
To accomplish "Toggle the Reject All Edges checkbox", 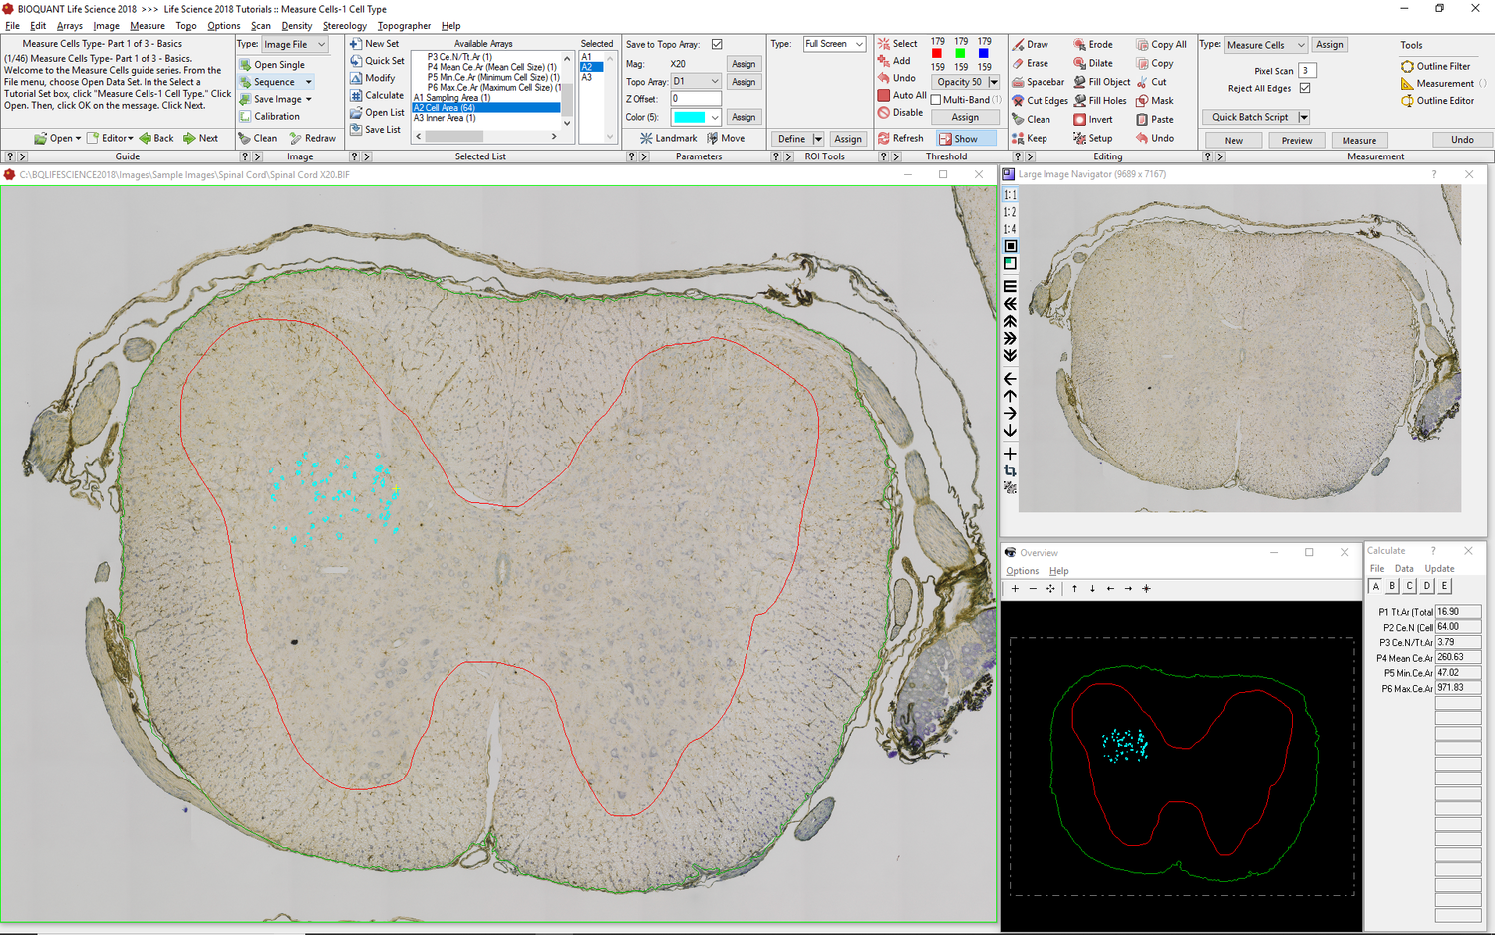I will (x=1305, y=88).
